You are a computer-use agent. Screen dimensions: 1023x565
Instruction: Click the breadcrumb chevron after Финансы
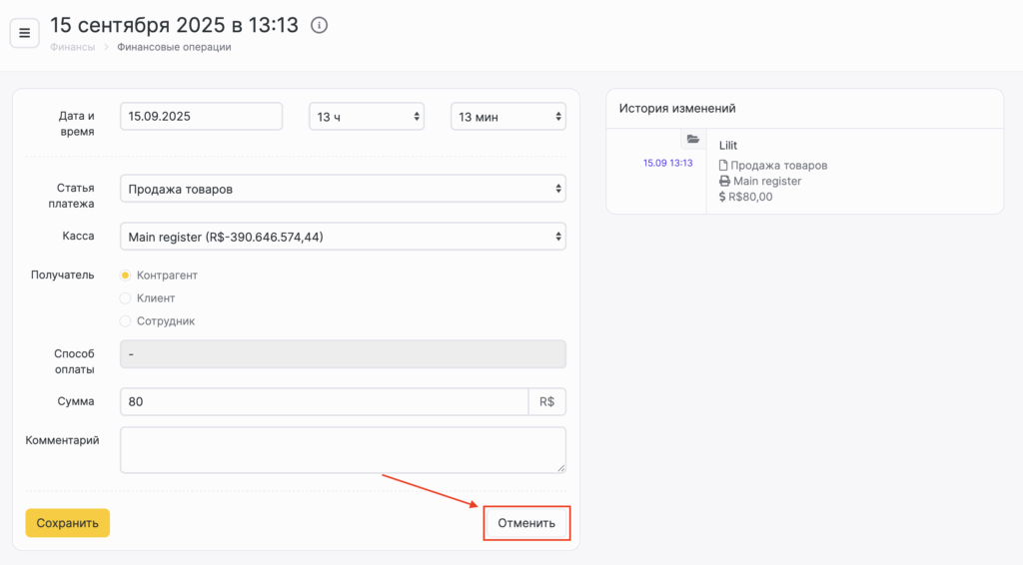click(x=106, y=47)
